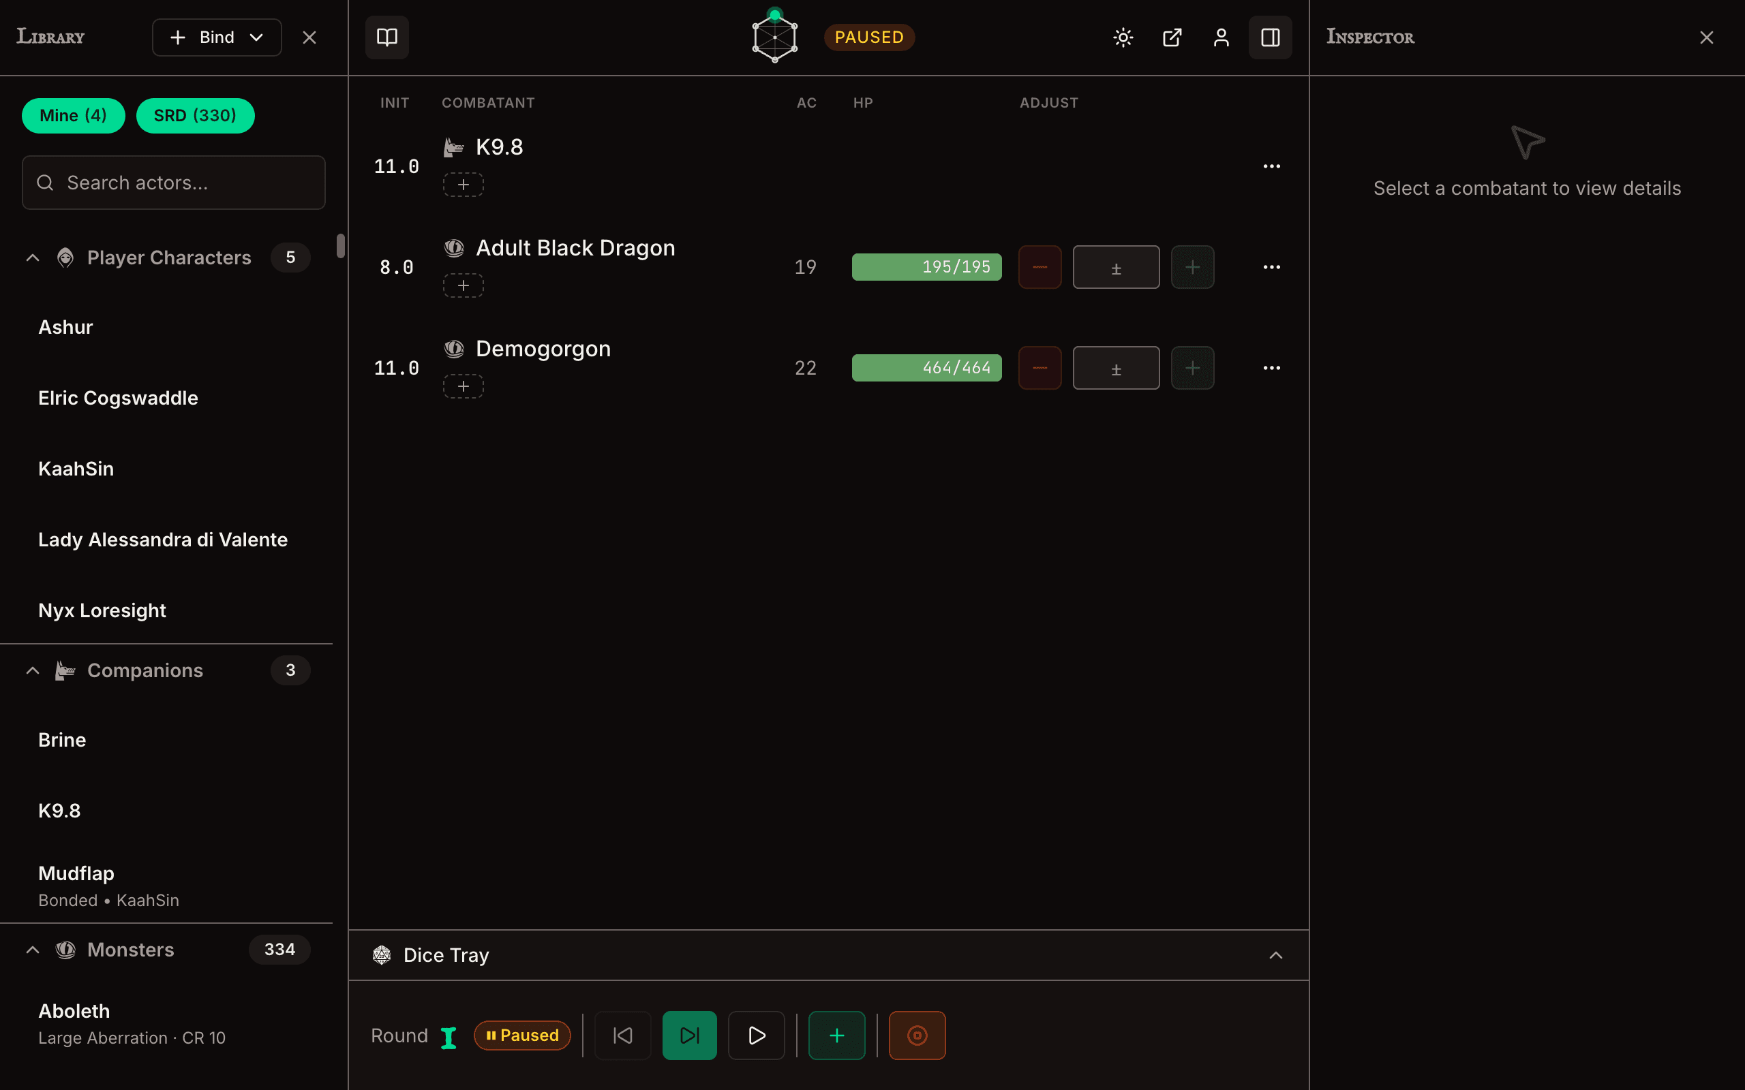Screen dimensions: 1745x1090
Task: Click the Adult Black Dragon monster icon
Action: [453, 248]
